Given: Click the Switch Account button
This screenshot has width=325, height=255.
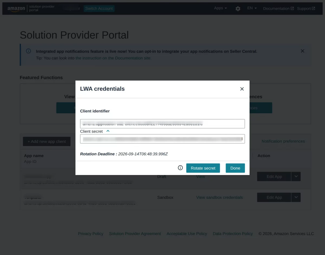Looking at the screenshot, I should pos(99,8).
